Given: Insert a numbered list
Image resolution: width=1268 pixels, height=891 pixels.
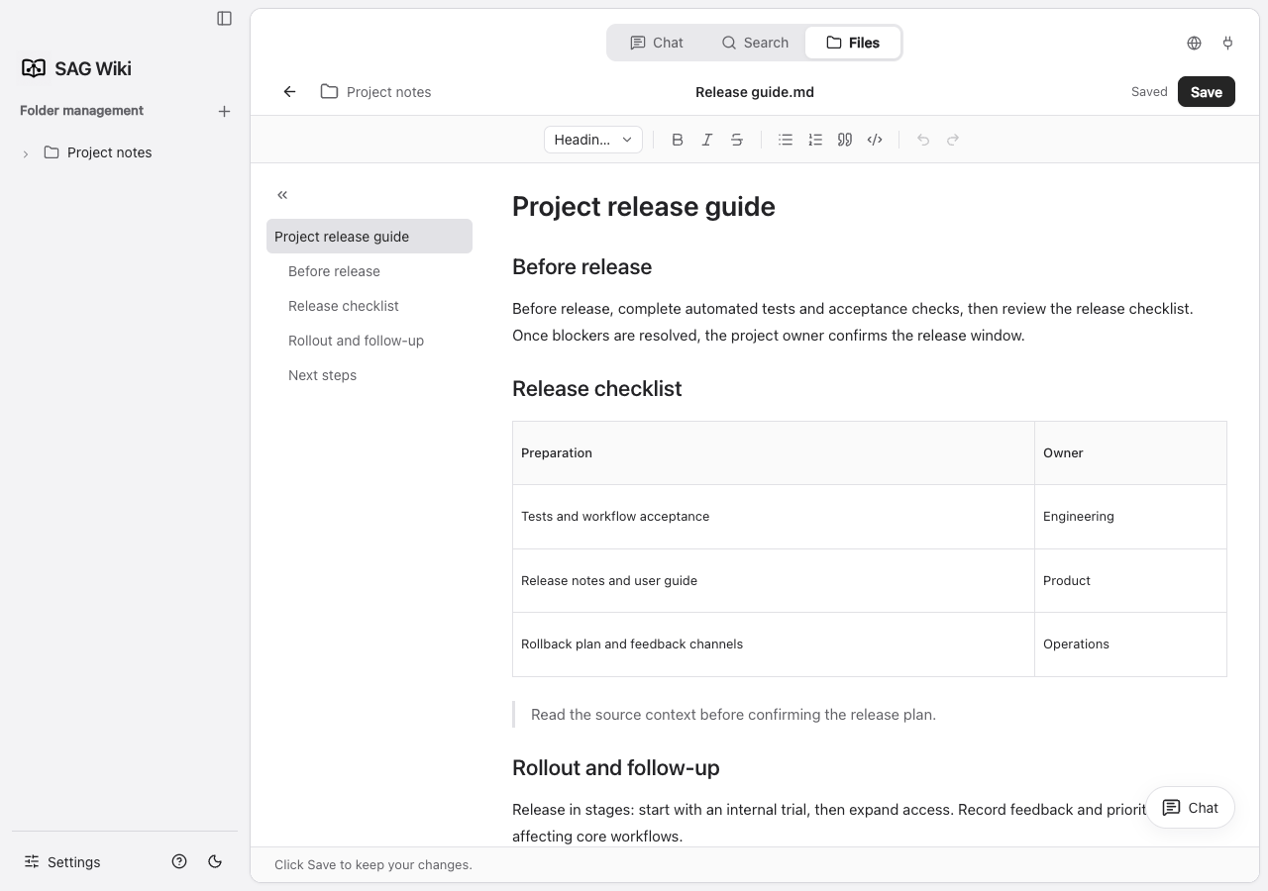Looking at the screenshot, I should pos(815,140).
